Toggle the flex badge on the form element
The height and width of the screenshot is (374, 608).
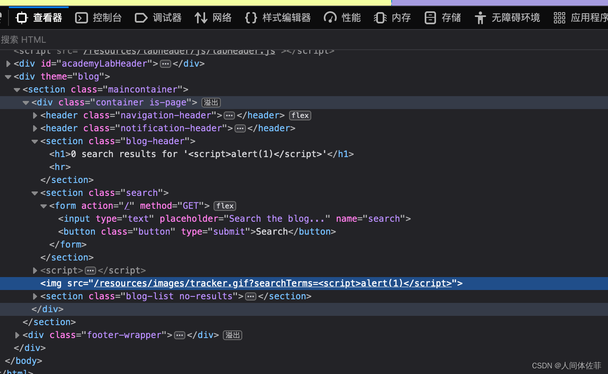pos(225,206)
